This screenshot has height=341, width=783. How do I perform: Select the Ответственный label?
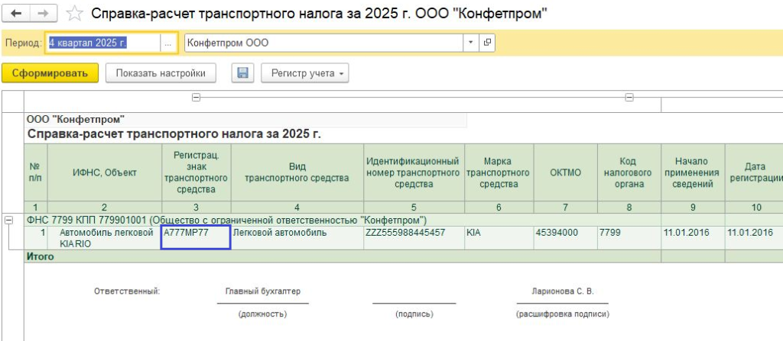127,291
